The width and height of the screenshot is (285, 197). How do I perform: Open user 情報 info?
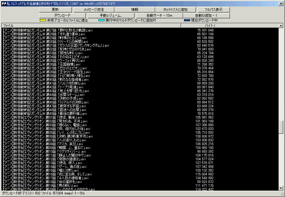coord(134,10)
